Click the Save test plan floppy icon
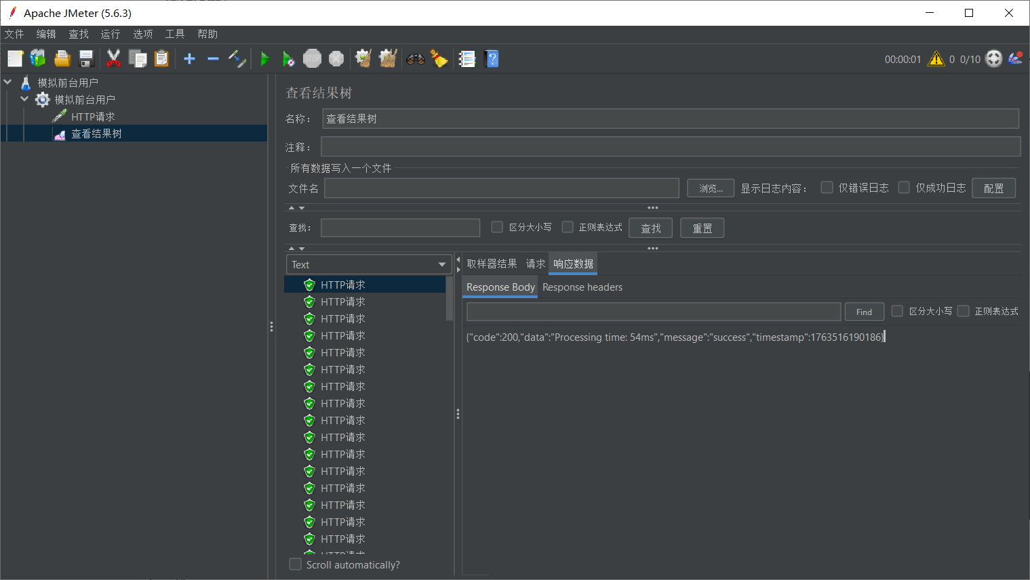Screen dimensions: 1030x580 86,60
